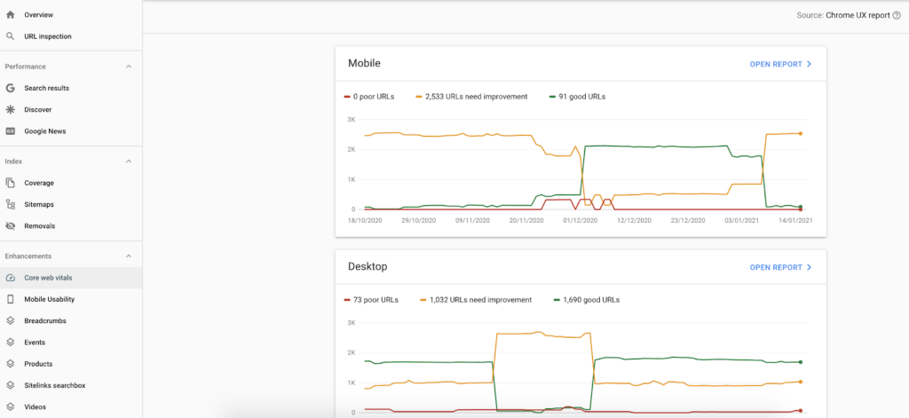
Task: Click the help icon beside Chrome UX report
Action: (897, 16)
